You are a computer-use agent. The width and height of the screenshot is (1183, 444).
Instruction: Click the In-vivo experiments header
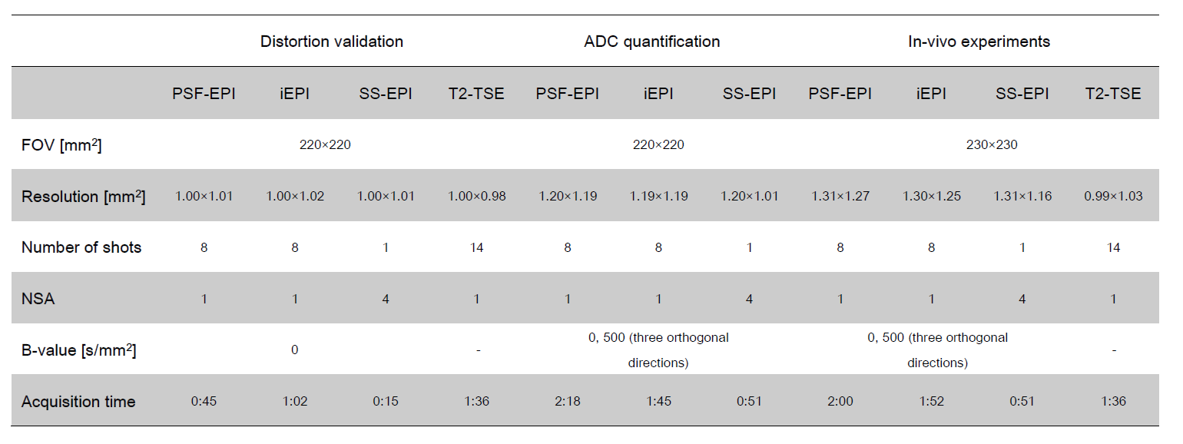[978, 41]
